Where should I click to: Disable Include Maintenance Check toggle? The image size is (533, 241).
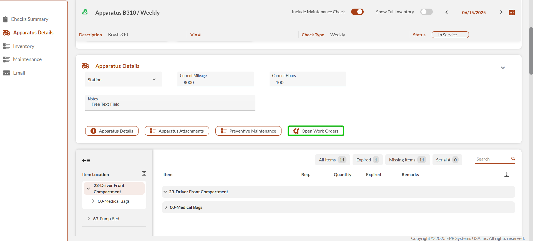(357, 12)
